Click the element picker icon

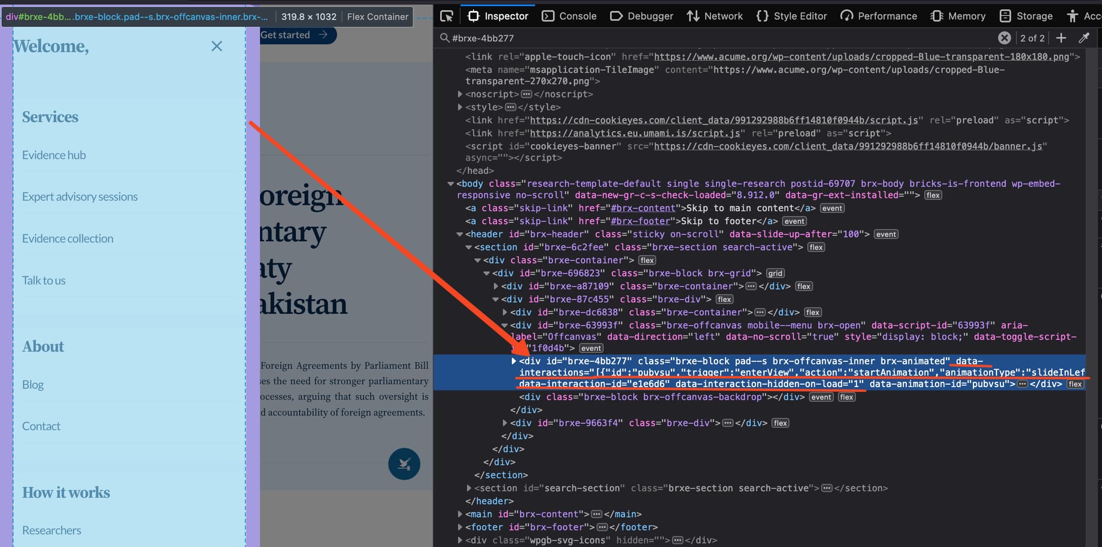(447, 16)
